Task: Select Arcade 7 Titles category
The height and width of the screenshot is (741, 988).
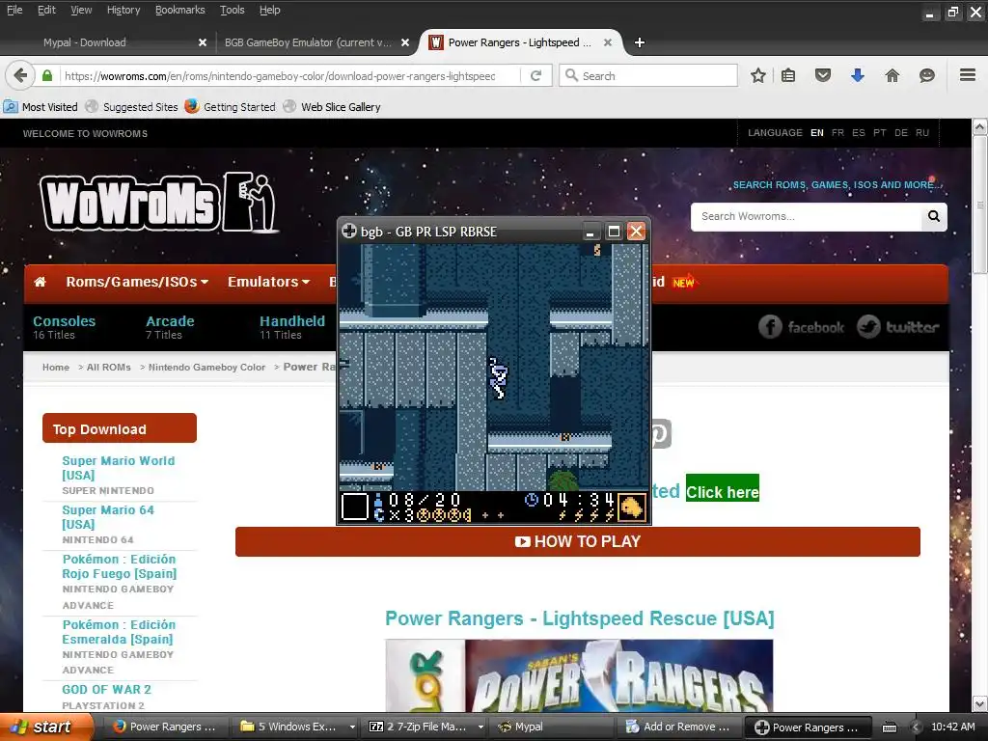Action: (x=170, y=327)
